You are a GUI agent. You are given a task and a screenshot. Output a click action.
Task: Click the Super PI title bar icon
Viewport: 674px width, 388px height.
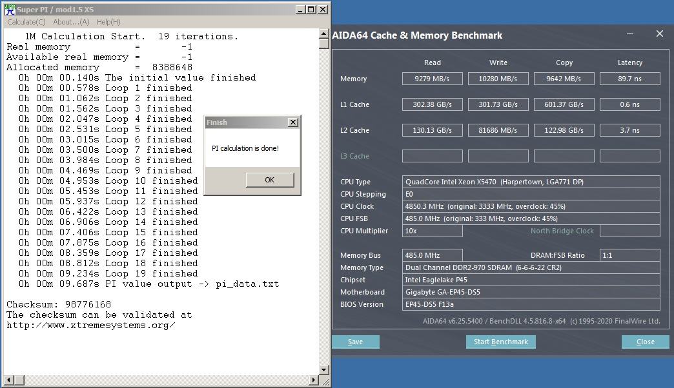pyautogui.click(x=10, y=10)
